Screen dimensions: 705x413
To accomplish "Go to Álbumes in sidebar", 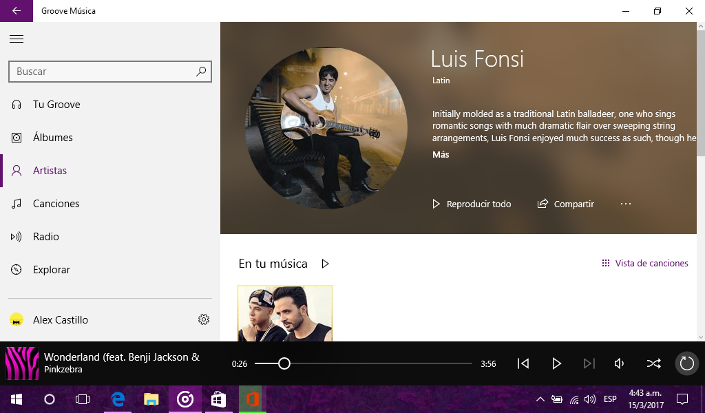I will tap(109, 138).
